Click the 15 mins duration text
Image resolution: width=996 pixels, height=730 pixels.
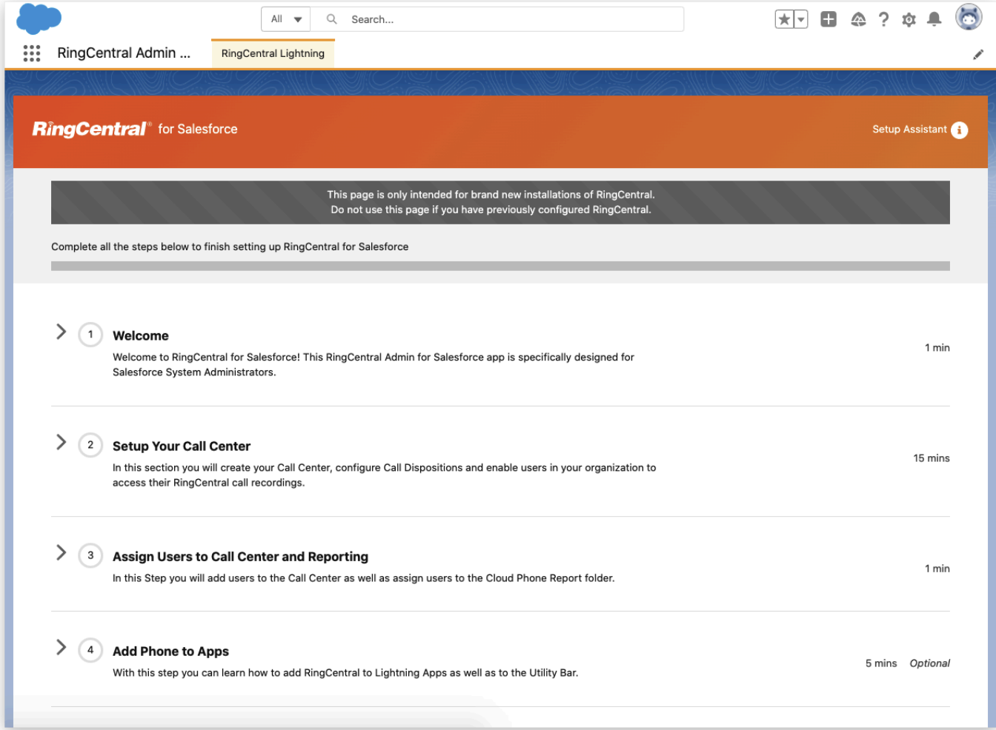pos(932,458)
